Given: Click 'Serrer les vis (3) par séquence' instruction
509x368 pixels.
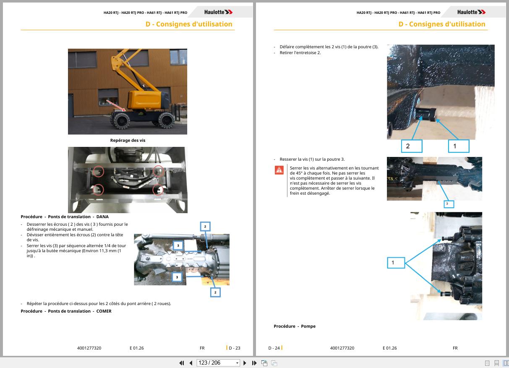Looking at the screenshot, I should 76,251.
